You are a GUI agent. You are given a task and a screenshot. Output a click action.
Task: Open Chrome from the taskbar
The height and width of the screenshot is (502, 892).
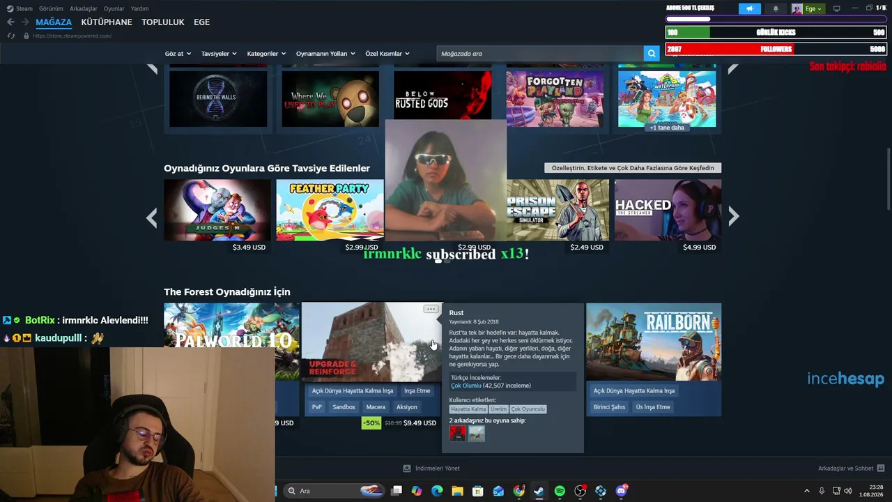pyautogui.click(x=519, y=491)
